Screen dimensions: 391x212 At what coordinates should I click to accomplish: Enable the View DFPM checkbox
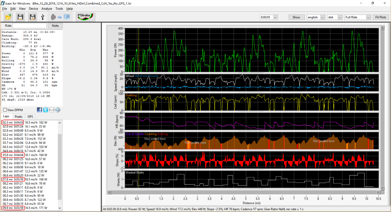coord(5,110)
